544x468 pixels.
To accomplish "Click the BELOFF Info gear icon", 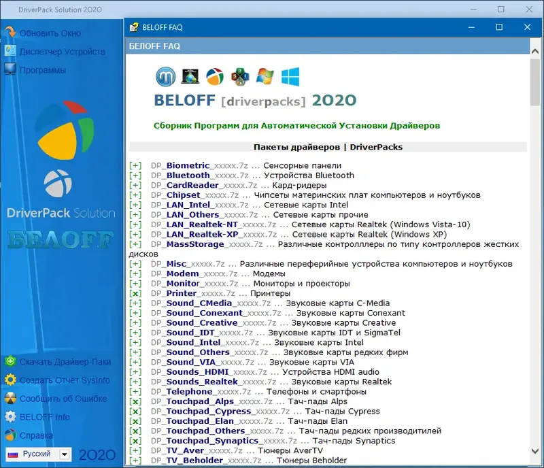I will [x=10, y=416].
